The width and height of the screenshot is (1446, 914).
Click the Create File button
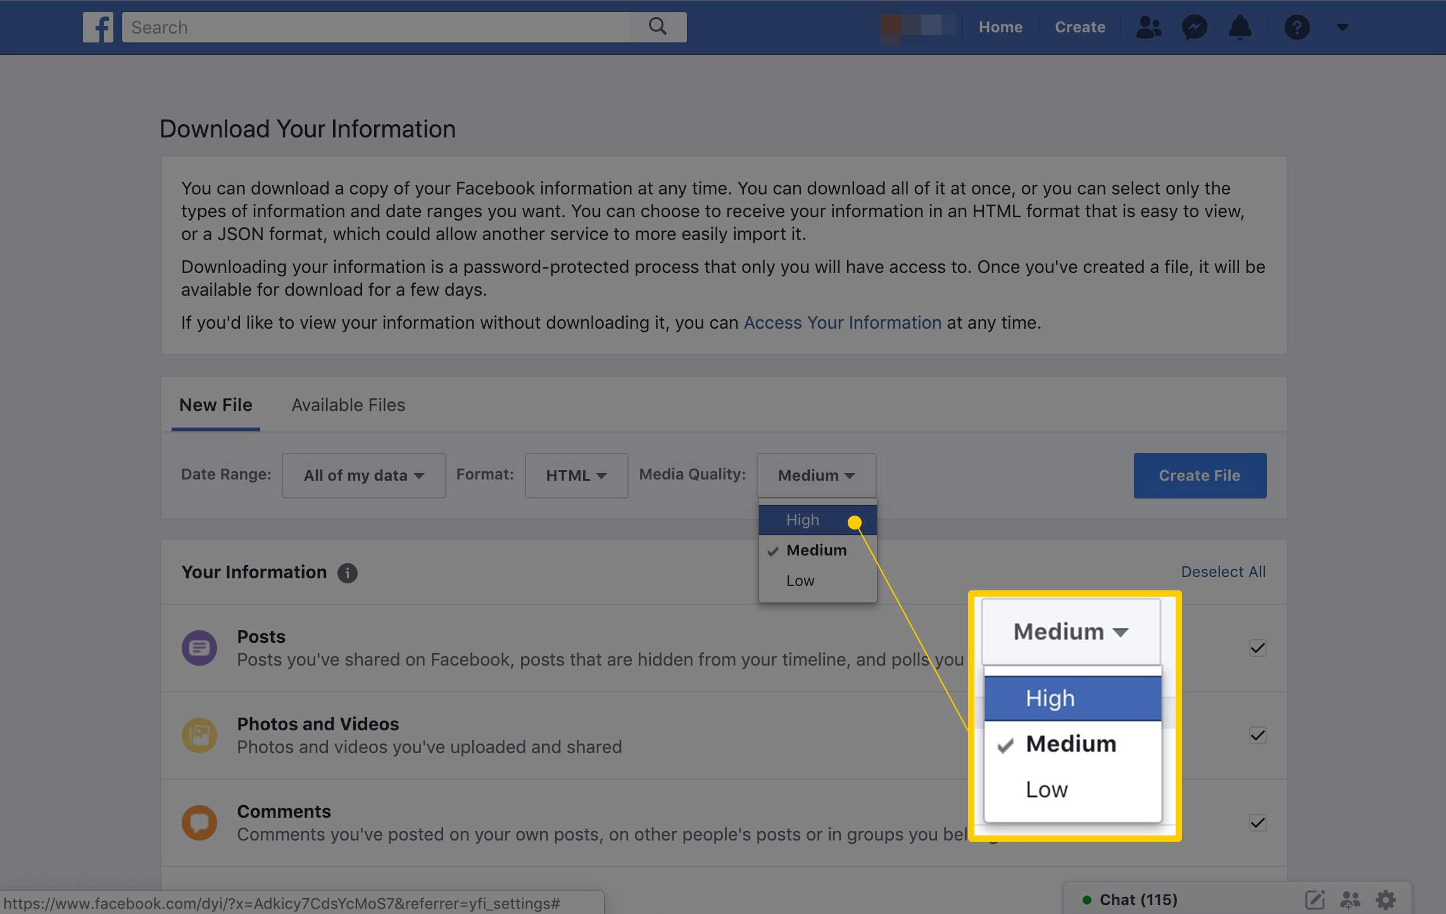tap(1200, 475)
